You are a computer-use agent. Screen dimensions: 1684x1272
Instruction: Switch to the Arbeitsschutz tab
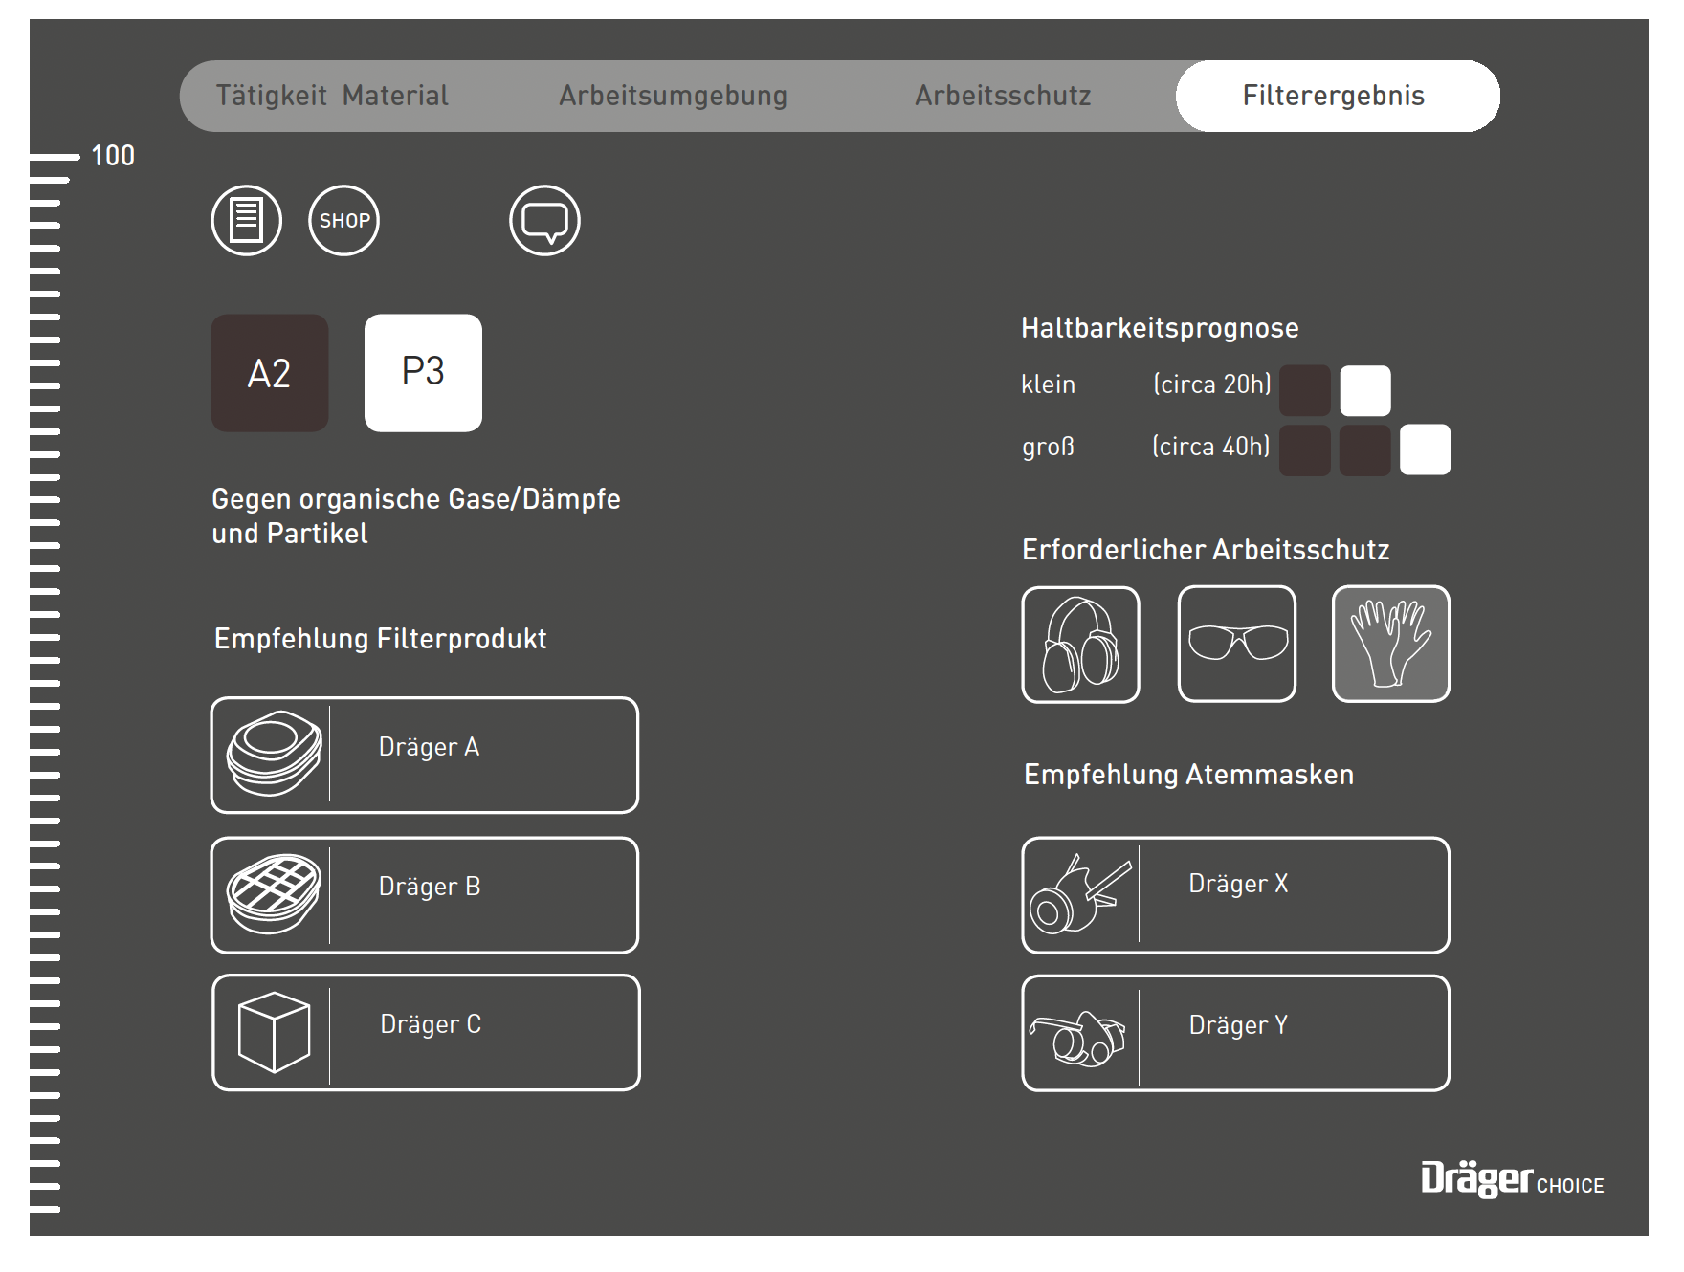point(1002,96)
